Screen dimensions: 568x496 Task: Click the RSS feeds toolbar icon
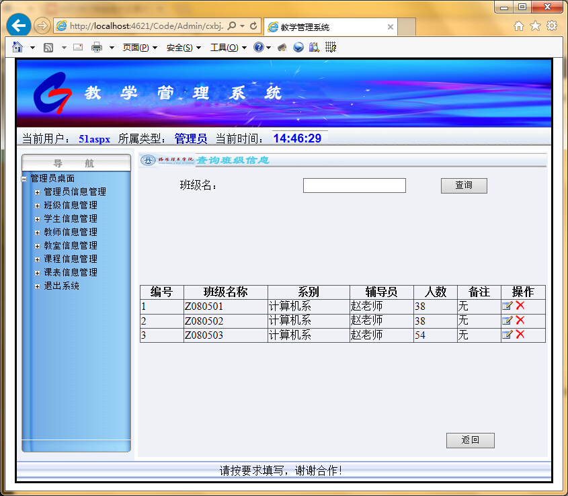pyautogui.click(x=48, y=48)
